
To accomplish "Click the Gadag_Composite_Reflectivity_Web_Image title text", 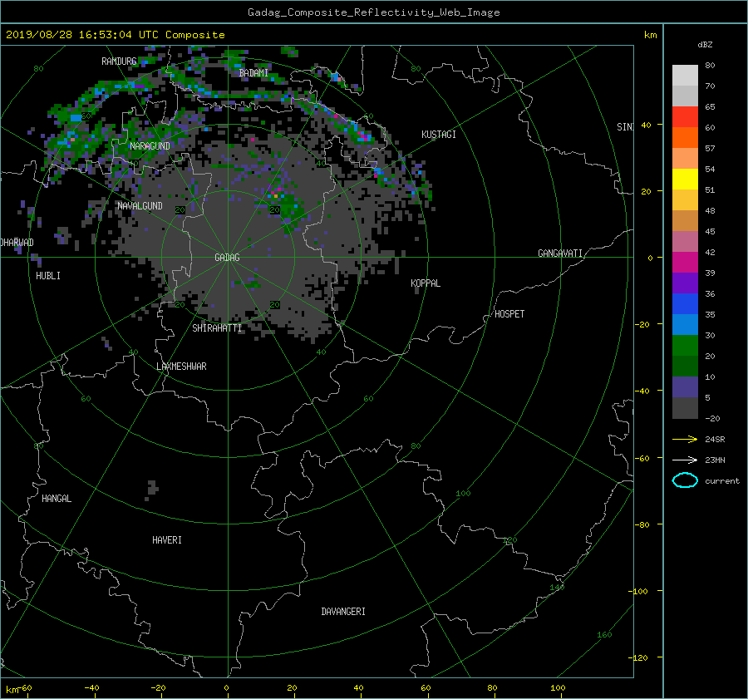I will pos(373,12).
